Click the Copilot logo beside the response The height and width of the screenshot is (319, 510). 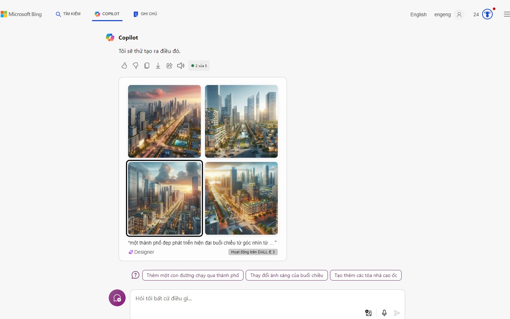point(110,37)
